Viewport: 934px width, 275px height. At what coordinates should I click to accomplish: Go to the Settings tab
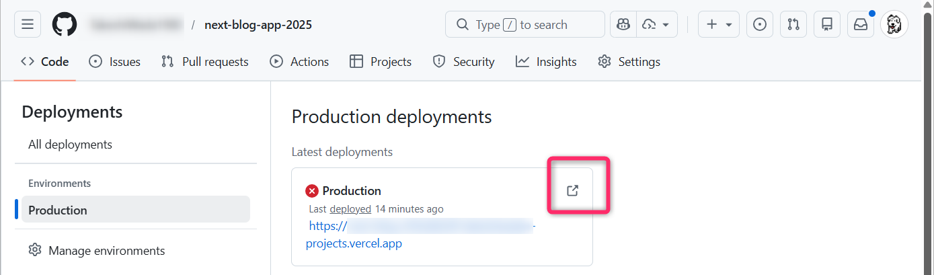(x=629, y=62)
